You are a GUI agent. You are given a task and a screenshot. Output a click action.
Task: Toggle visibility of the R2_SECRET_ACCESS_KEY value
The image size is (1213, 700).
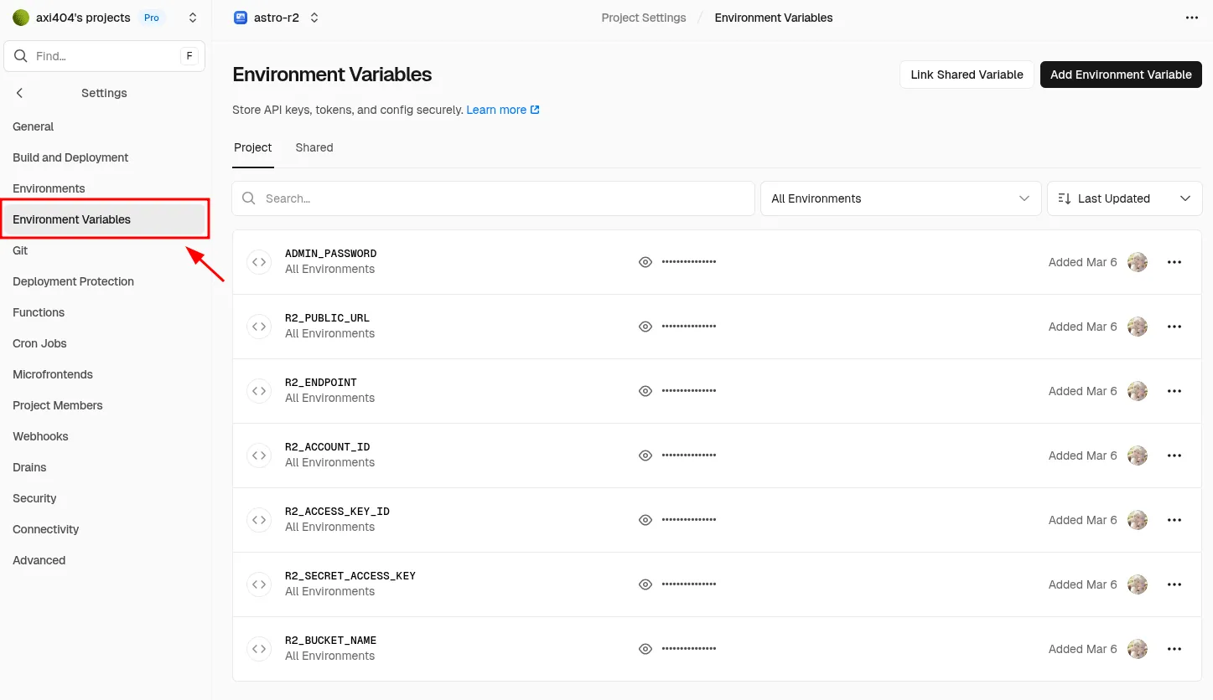[x=645, y=584]
